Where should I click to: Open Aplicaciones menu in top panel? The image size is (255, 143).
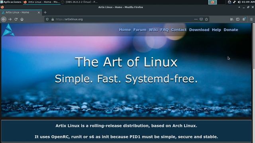(x=11, y=2)
